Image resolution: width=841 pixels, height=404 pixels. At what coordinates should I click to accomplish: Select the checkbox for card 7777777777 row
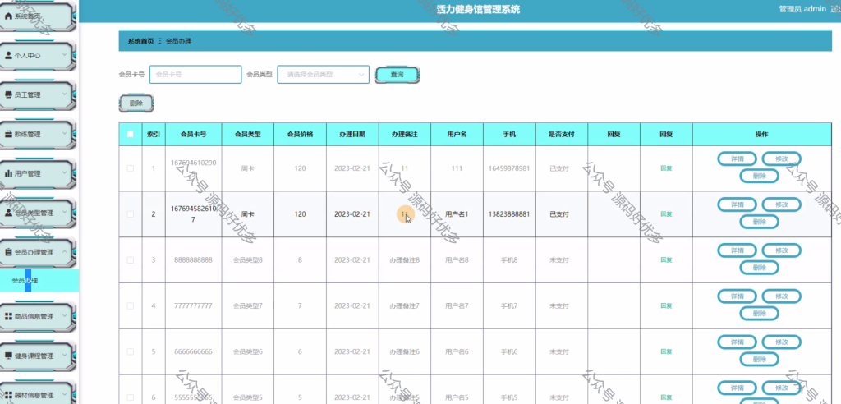pos(131,305)
